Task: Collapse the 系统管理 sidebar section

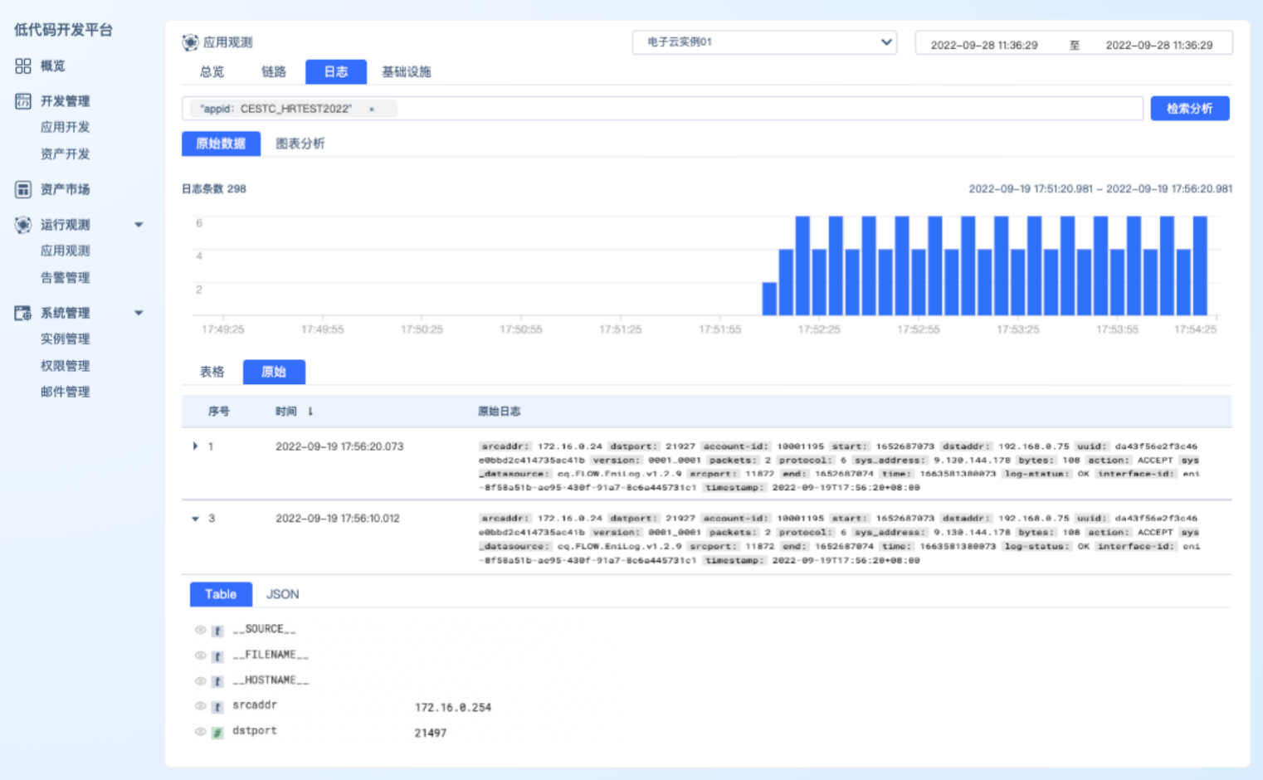Action: pyautogui.click(x=139, y=313)
